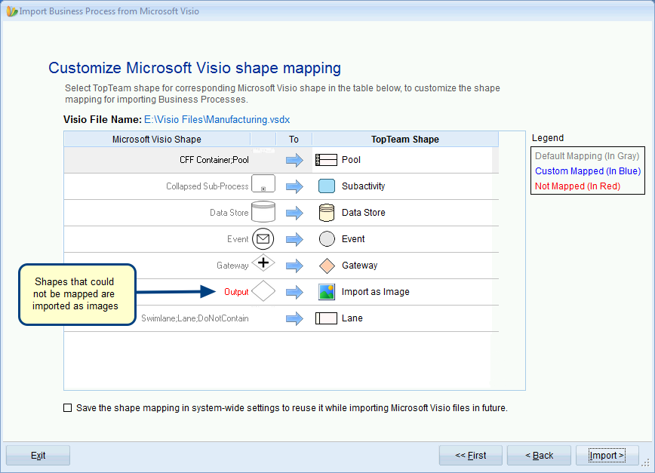Screen dimensions: 655x473
Task: Click the Swimlane;Lane;DoNotContain row text
Action: click(x=195, y=318)
